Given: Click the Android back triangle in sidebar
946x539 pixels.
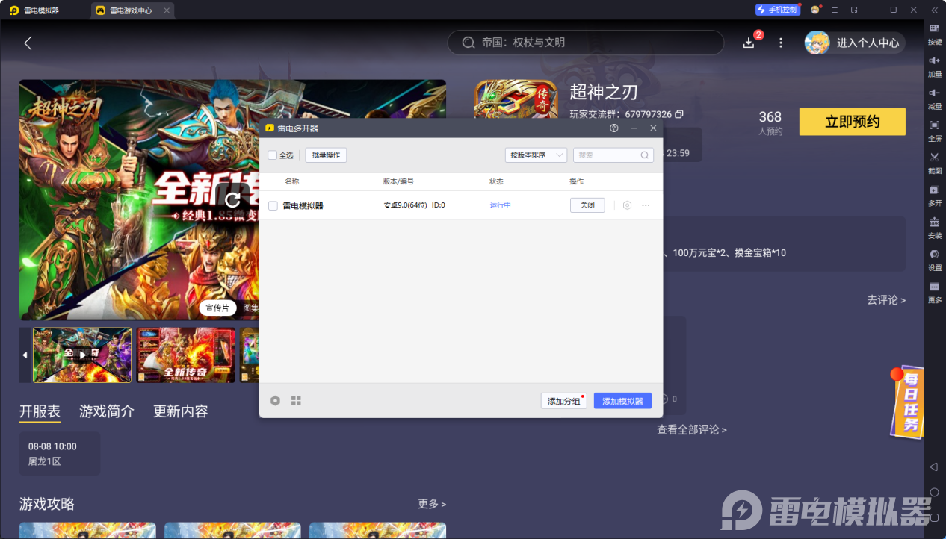Looking at the screenshot, I should click(x=934, y=467).
